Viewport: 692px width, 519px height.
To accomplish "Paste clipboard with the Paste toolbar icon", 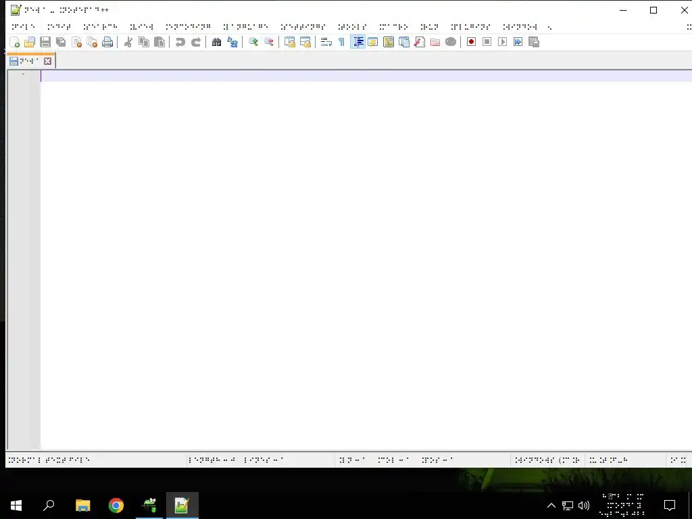I will [159, 42].
